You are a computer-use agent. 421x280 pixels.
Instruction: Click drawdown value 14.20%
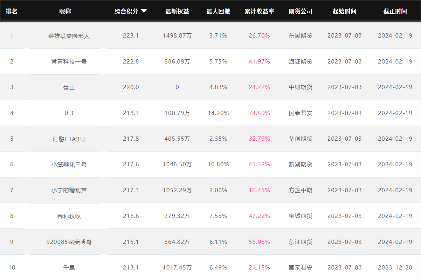pos(218,113)
